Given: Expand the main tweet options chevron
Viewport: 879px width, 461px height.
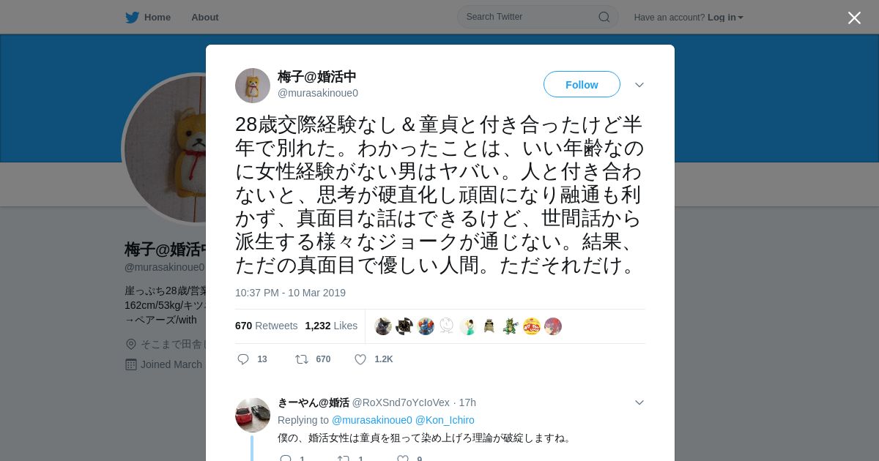Looking at the screenshot, I should click(x=639, y=85).
